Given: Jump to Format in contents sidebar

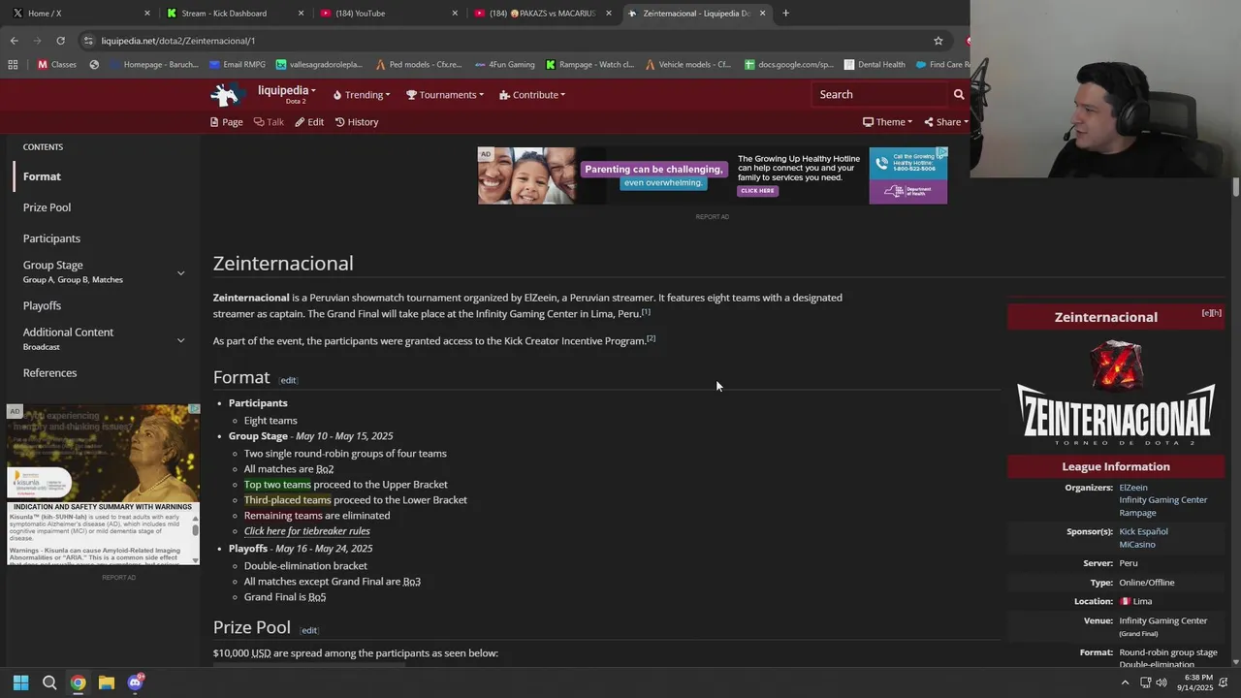Looking at the screenshot, I should [x=42, y=176].
